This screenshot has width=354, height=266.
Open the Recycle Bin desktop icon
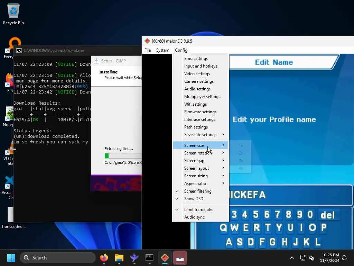[13, 14]
